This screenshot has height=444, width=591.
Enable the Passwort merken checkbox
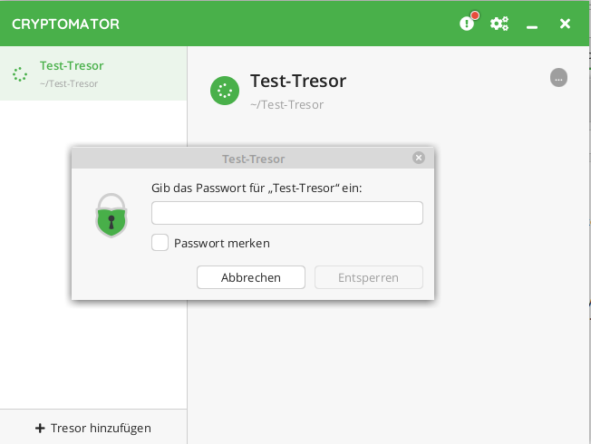click(160, 243)
